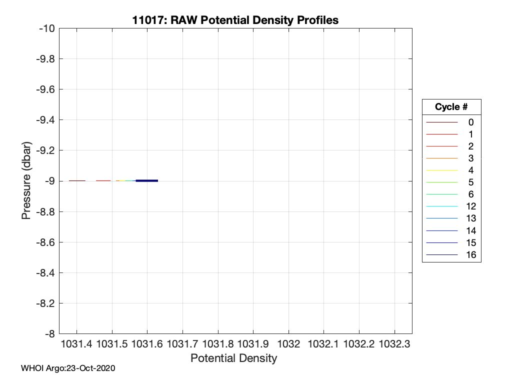Image resolution: width=525 pixels, height=375 pixels.
Task: Click the 'Potential Density' x-axis label
Action: pos(233,358)
